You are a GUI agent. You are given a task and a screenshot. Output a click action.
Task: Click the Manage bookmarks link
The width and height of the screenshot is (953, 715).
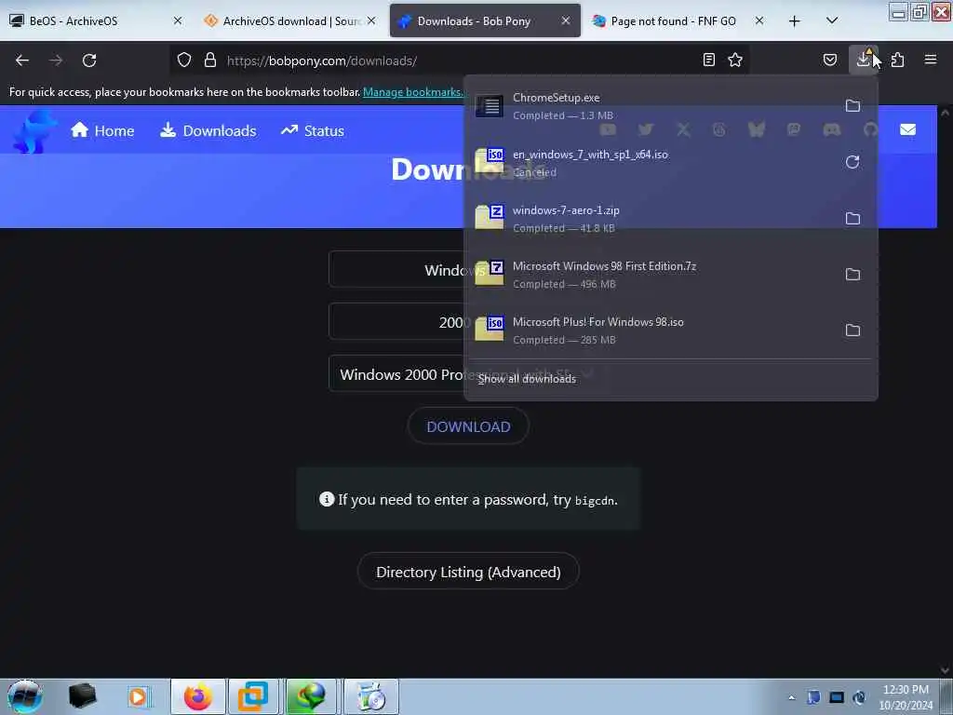[x=412, y=92]
